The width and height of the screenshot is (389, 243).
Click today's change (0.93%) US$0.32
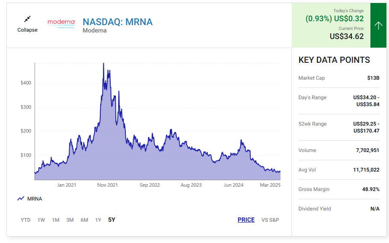coord(335,19)
